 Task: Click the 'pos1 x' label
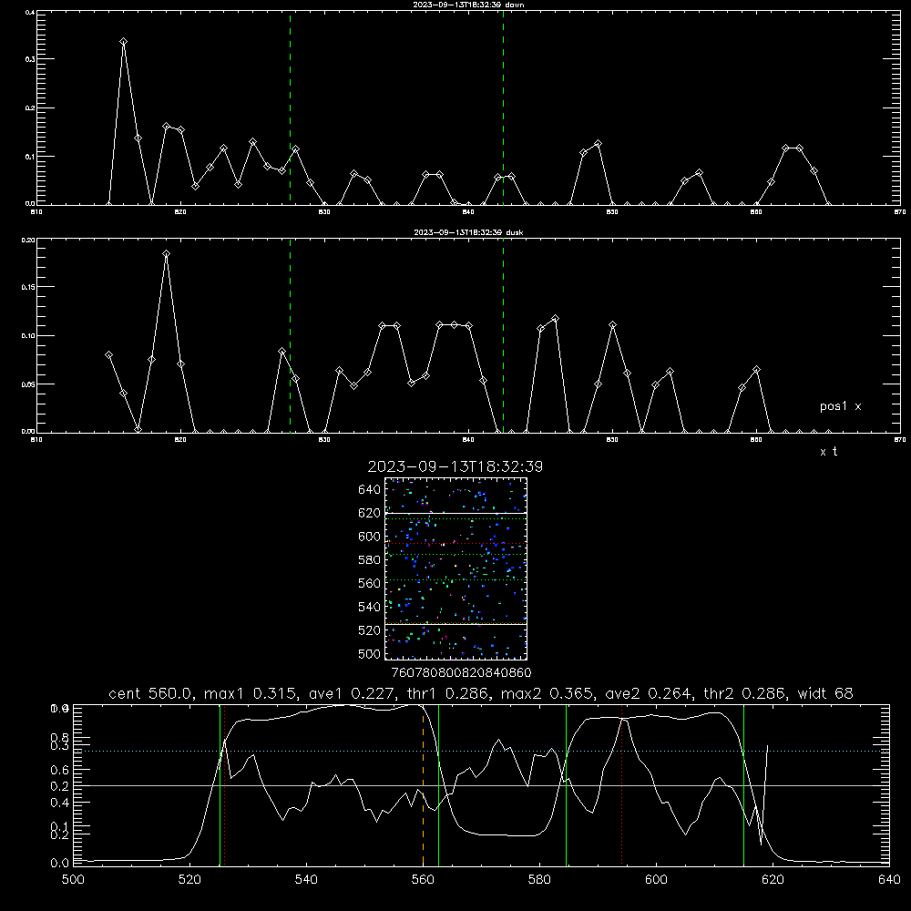840,406
